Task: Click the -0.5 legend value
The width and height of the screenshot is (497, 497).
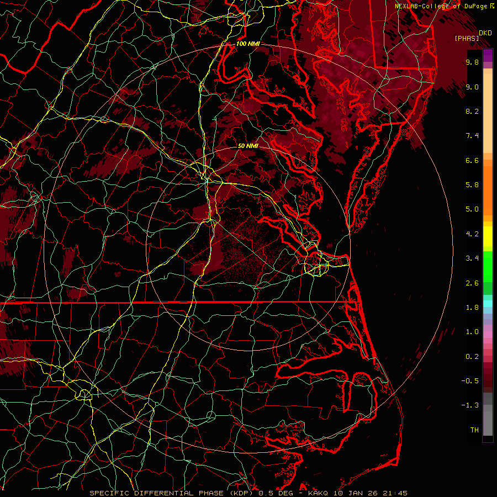Action: point(470,381)
